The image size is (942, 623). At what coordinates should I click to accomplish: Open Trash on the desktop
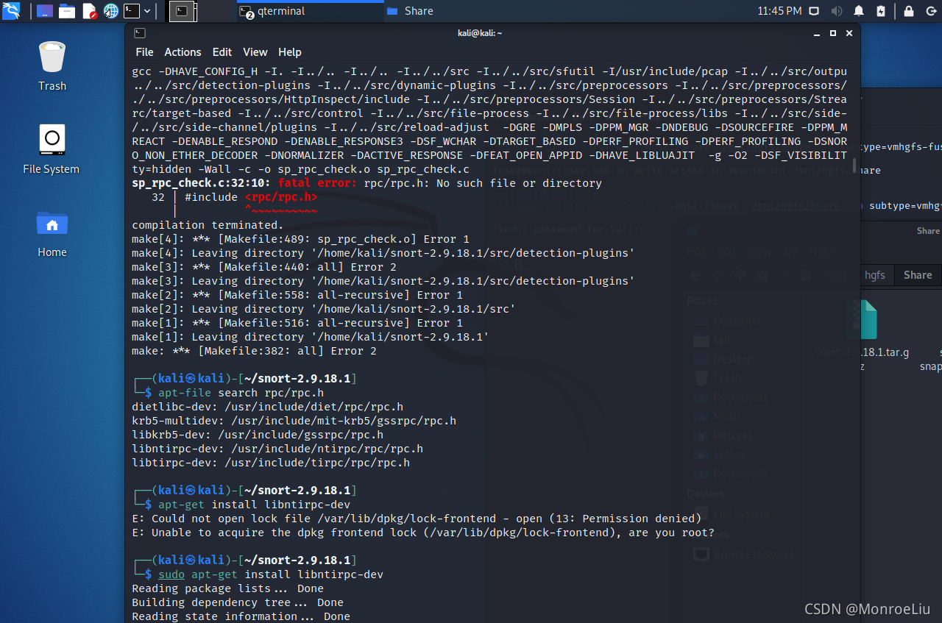pos(52,66)
